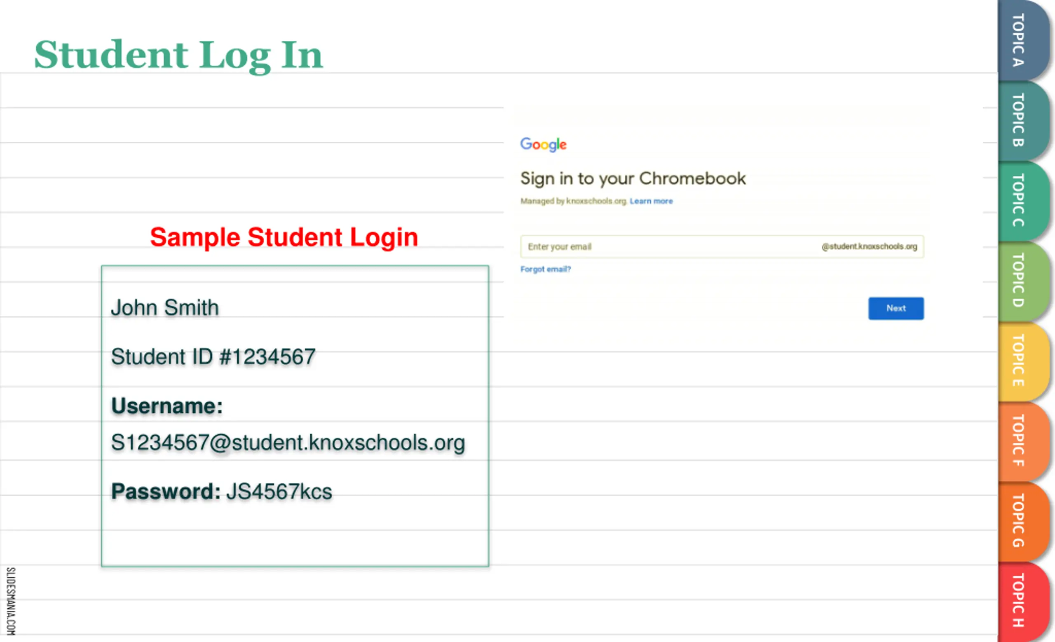Screen dimensions: 1055x642
Task: Select the S1234567@student.knoxschools.org email text
Action: click(288, 443)
